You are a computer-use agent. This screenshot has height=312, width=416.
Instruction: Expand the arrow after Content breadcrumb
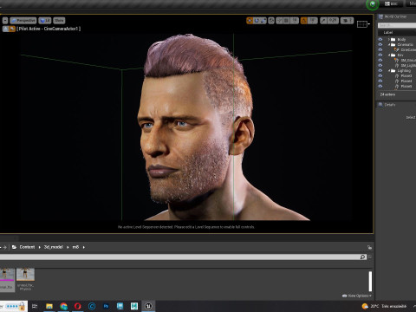point(40,247)
